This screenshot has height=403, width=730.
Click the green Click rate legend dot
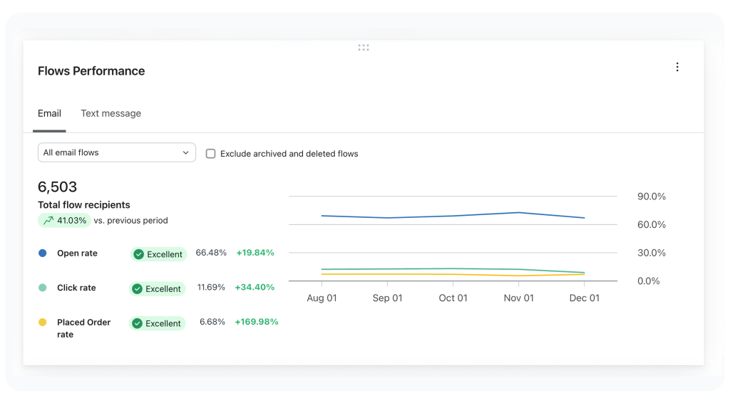click(x=42, y=288)
